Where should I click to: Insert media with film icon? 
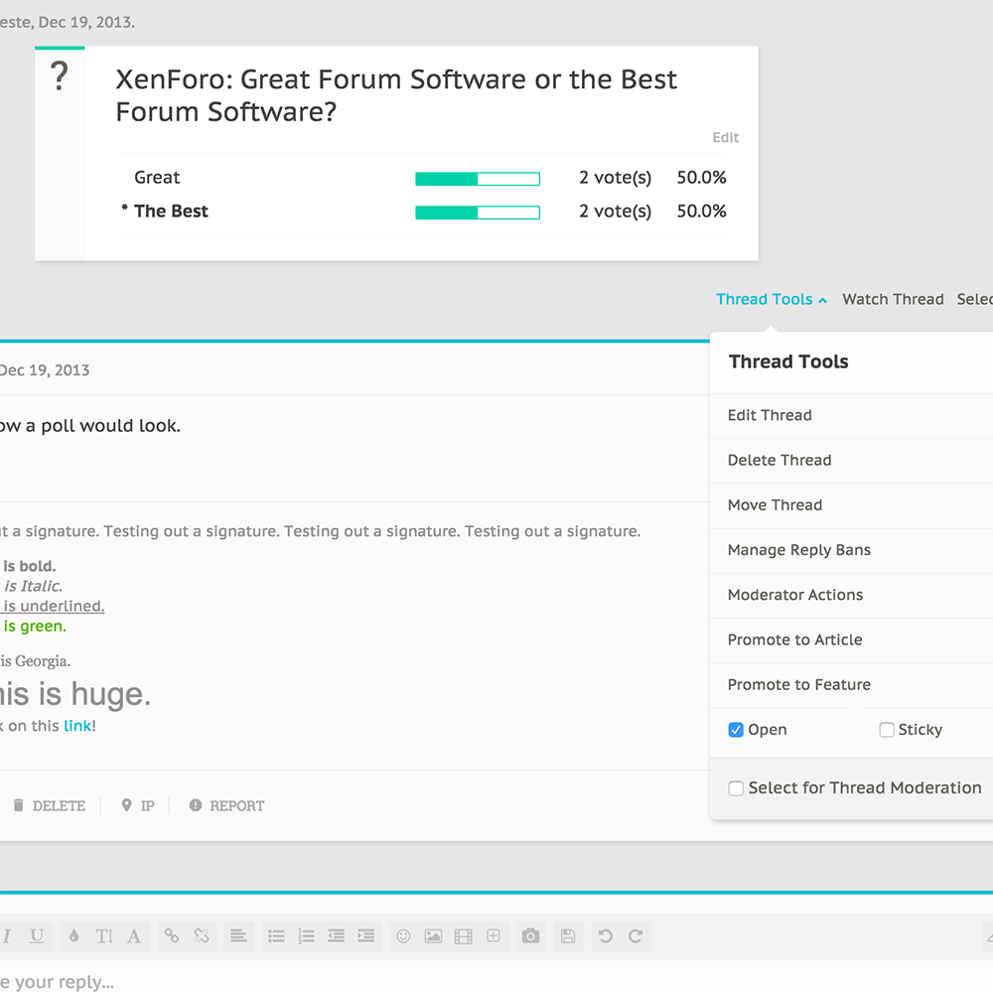[464, 936]
